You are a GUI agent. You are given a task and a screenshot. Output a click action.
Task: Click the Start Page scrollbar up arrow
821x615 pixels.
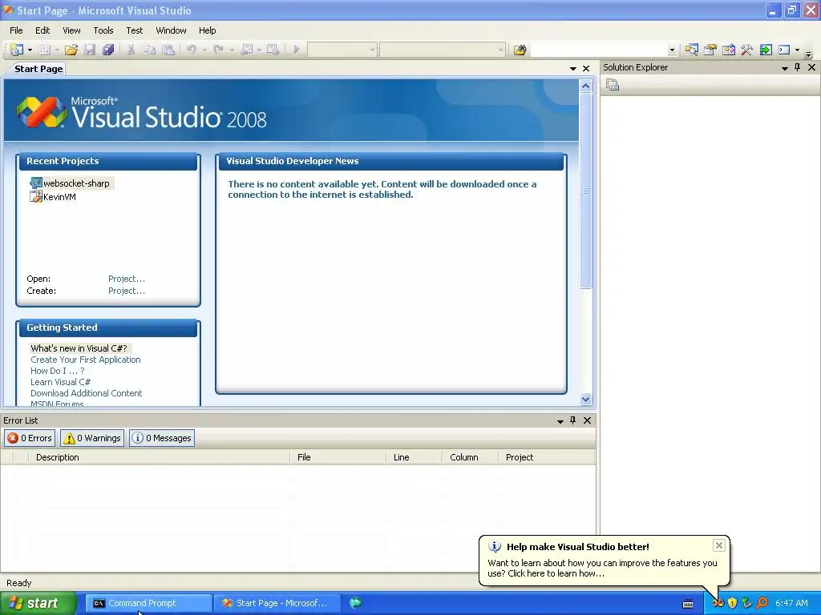tap(585, 86)
